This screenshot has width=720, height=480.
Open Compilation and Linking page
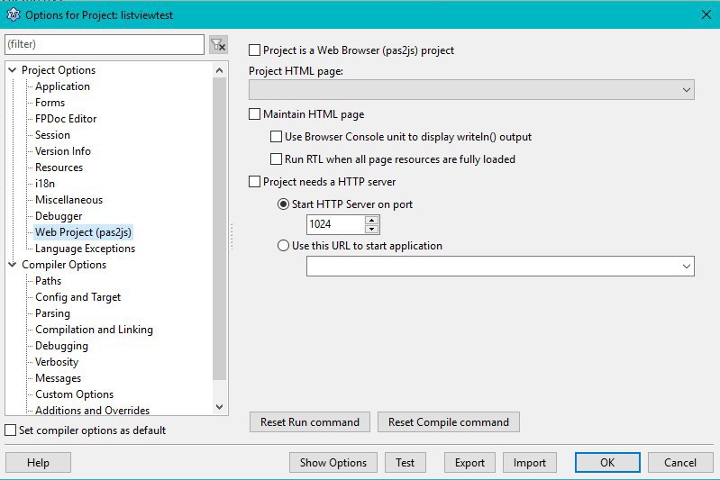click(x=94, y=330)
